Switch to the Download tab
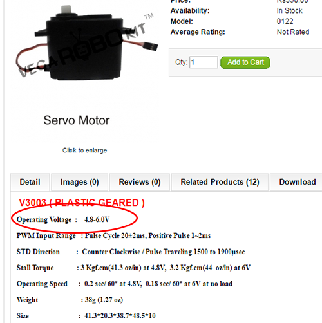The width and height of the screenshot is (322, 323). (298, 182)
